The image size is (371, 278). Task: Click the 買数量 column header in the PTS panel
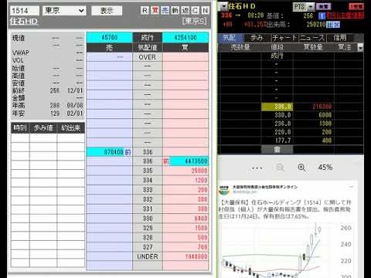313,47
